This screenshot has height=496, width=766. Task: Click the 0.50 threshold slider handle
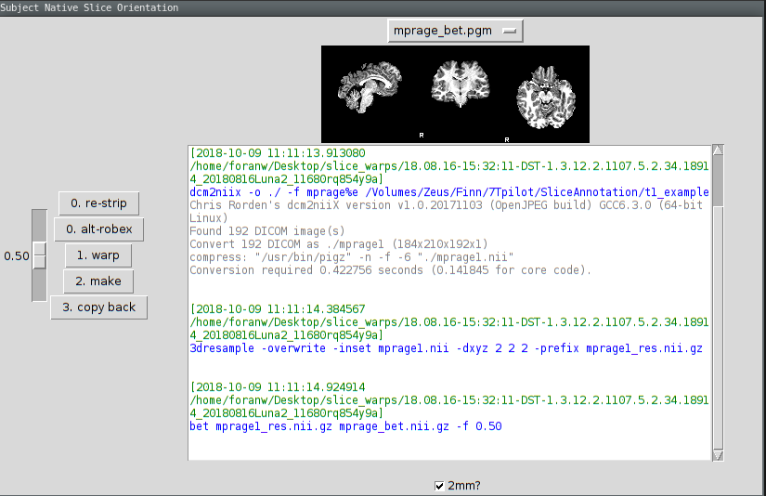point(39,255)
